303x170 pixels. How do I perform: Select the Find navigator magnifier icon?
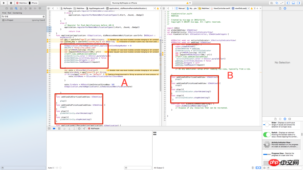coord(16,8)
